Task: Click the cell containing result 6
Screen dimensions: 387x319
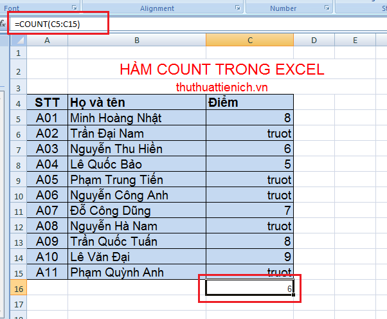Action: (x=250, y=288)
